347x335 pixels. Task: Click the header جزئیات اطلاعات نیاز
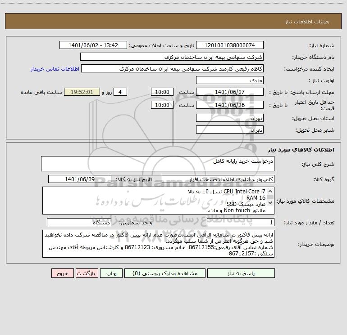pos(307,22)
